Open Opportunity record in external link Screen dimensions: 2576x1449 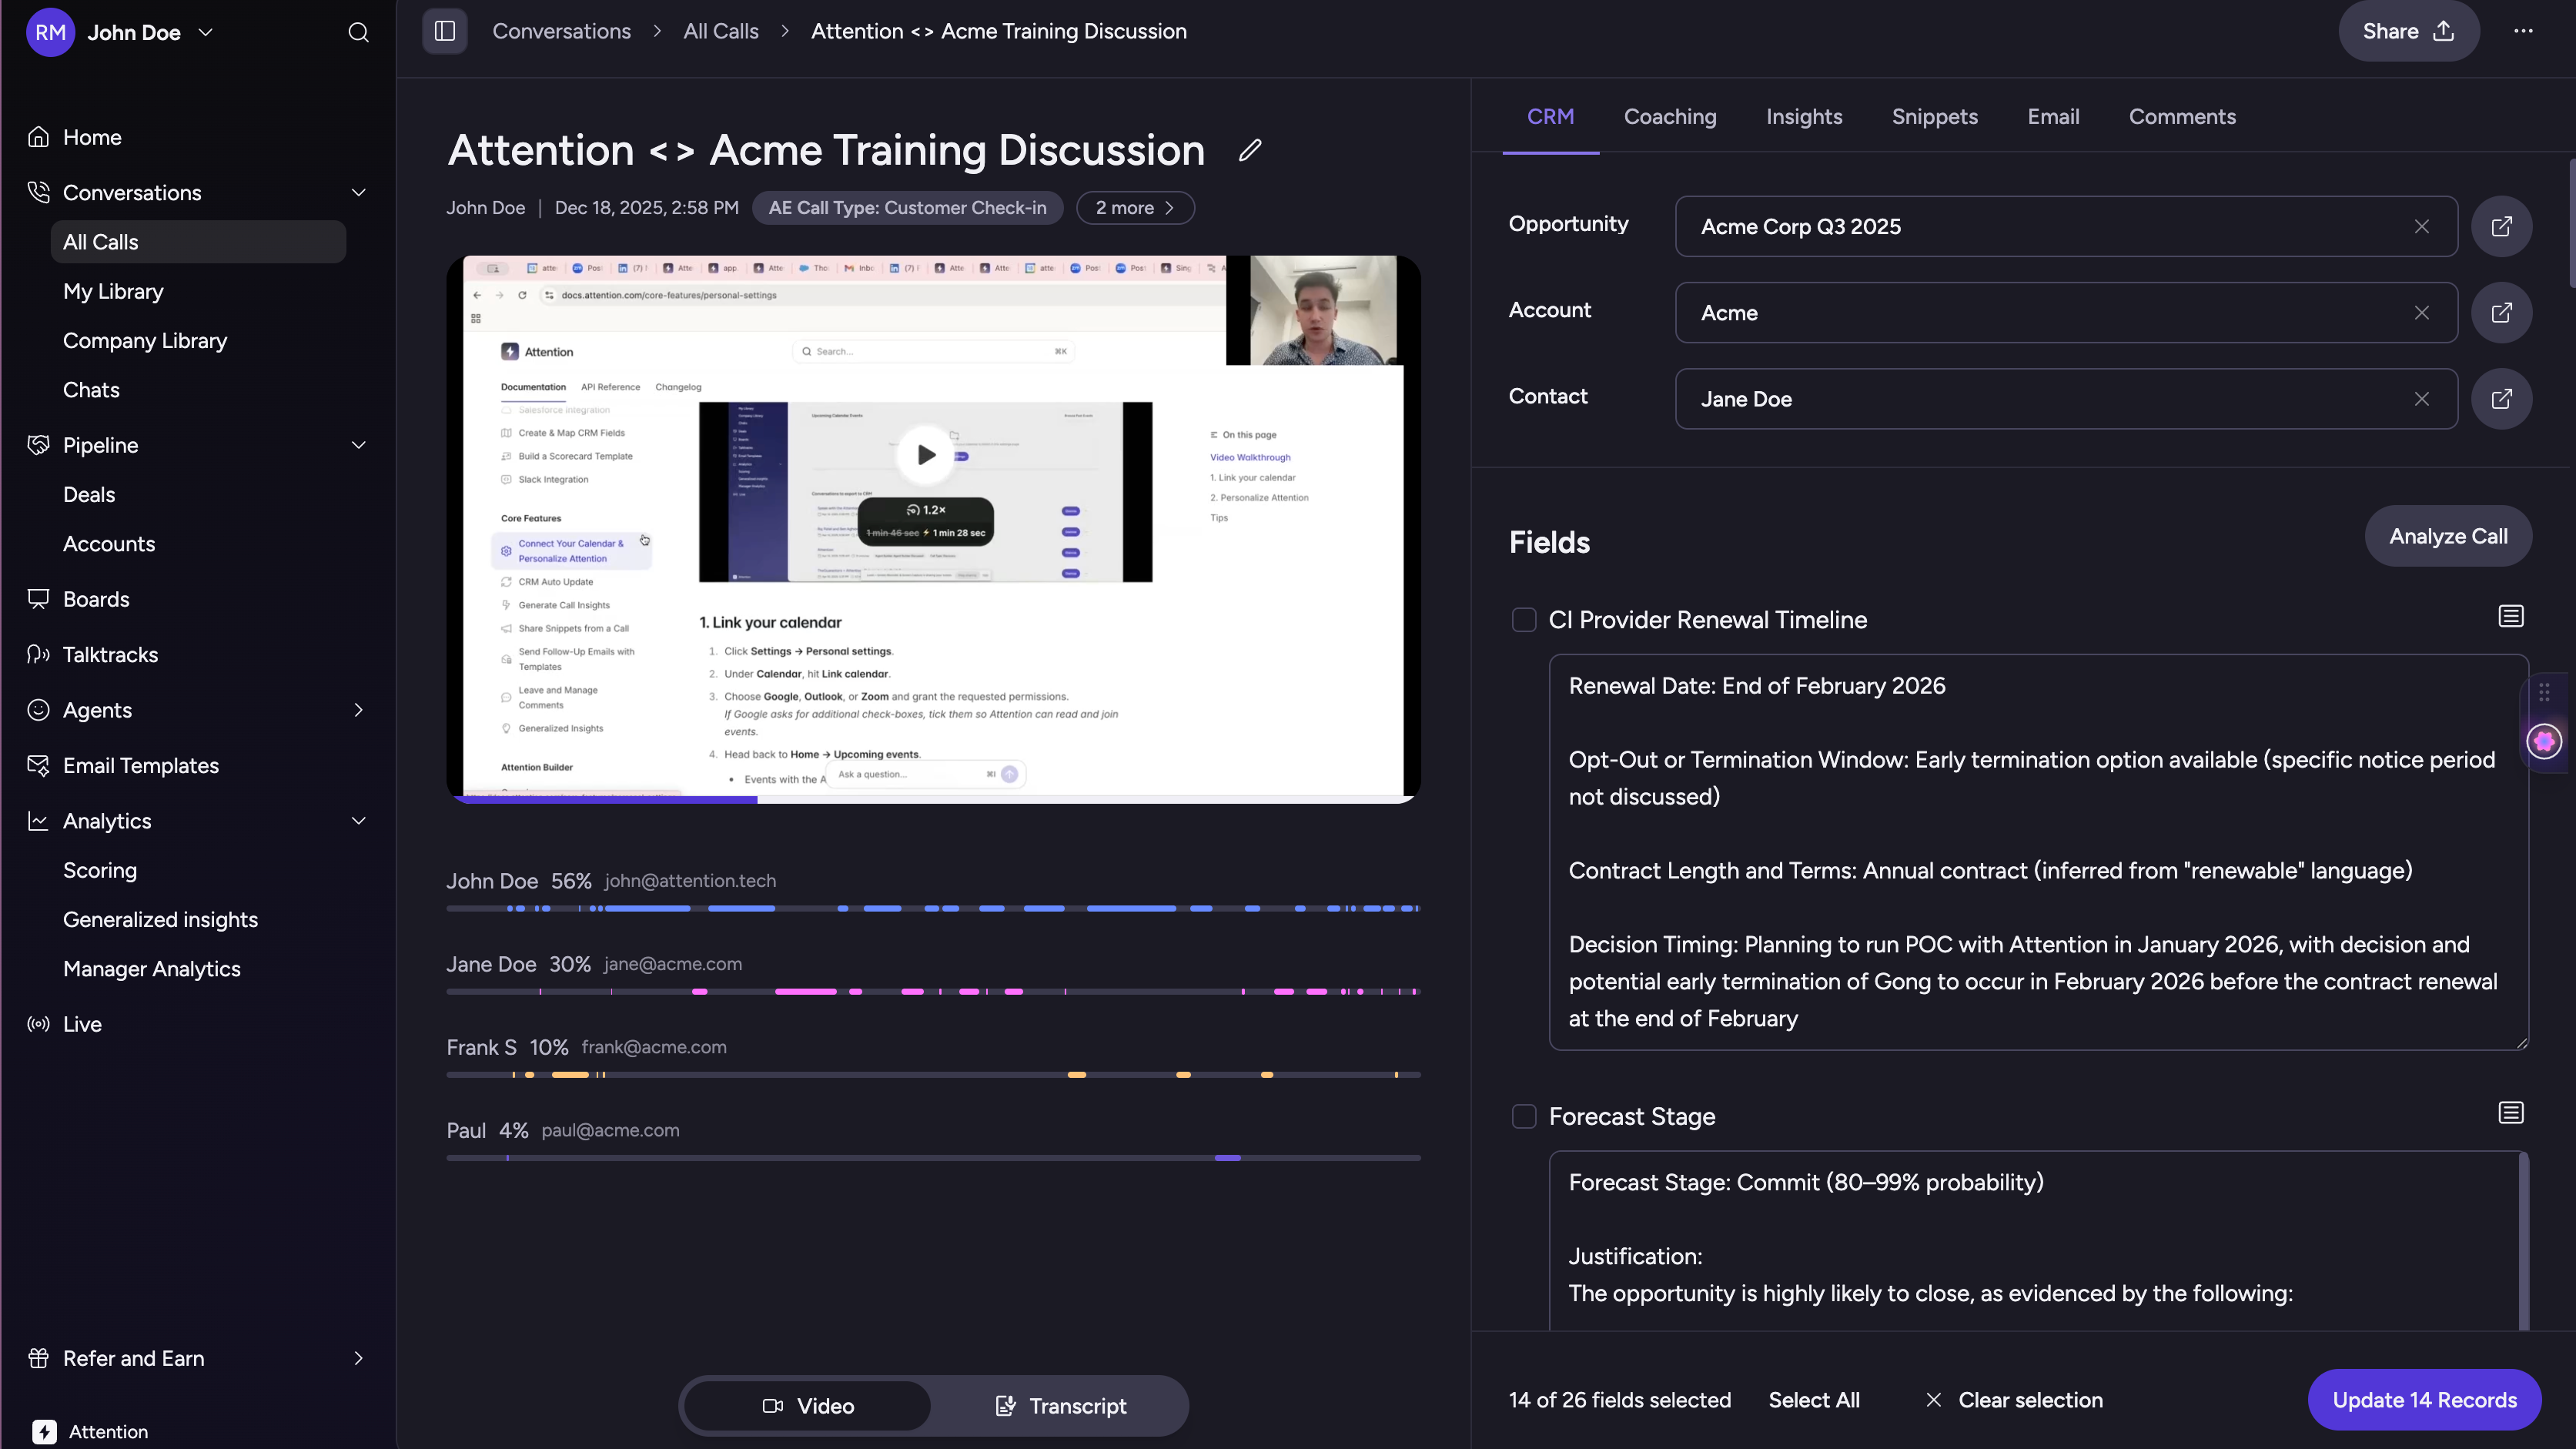tap(2501, 227)
